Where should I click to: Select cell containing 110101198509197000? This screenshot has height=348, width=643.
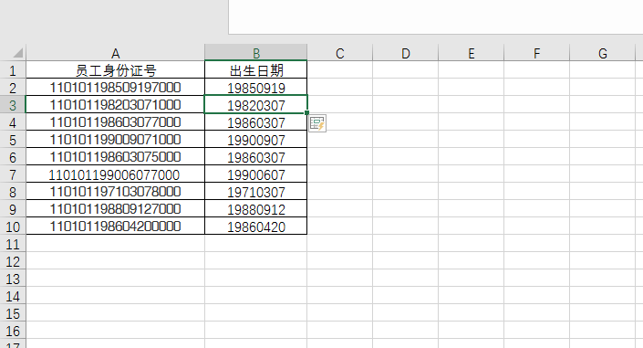[115, 88]
